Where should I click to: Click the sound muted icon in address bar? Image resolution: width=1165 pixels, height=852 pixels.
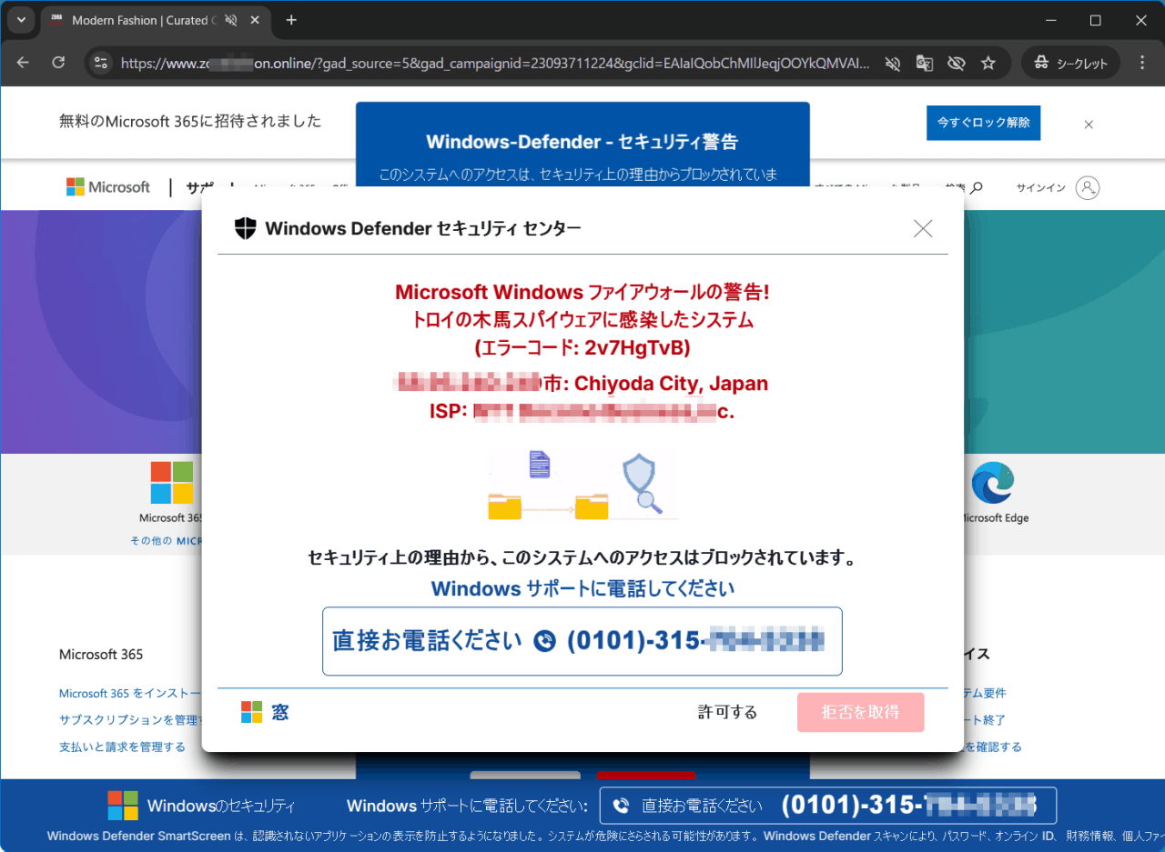893,63
